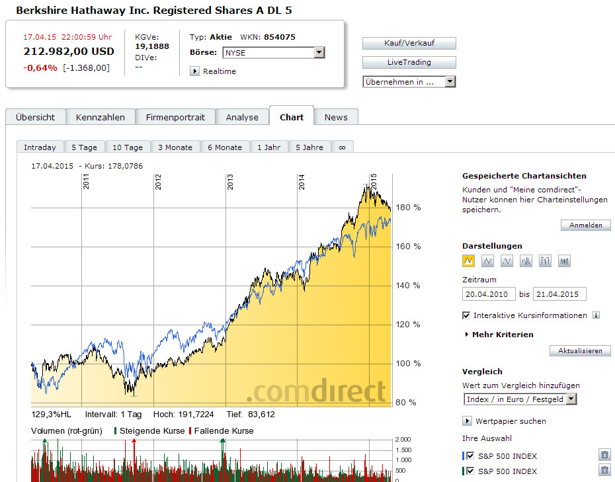Image resolution: width=615 pixels, height=482 pixels.
Task: Click the Fallende Kurse legend label
Action: [x=224, y=430]
